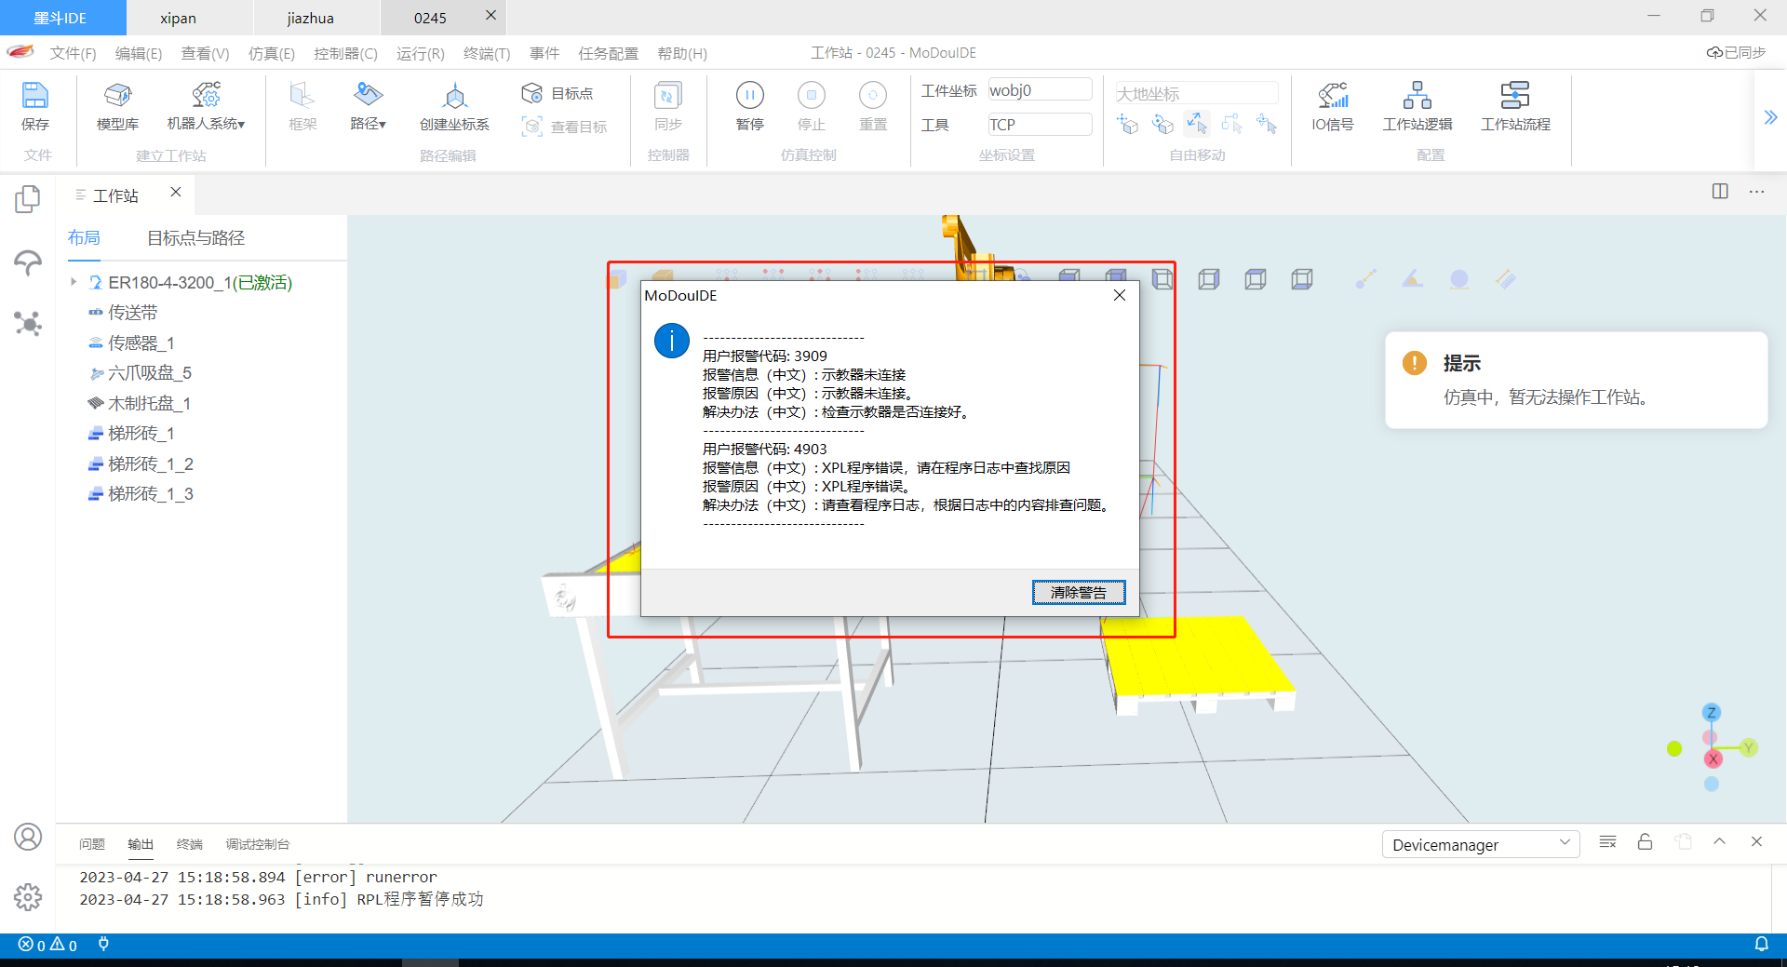Open the IO信号 configuration
This screenshot has height=967, width=1787.
pos(1332,96)
